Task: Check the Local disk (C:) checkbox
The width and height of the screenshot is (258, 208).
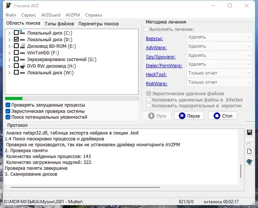Action: (16, 32)
